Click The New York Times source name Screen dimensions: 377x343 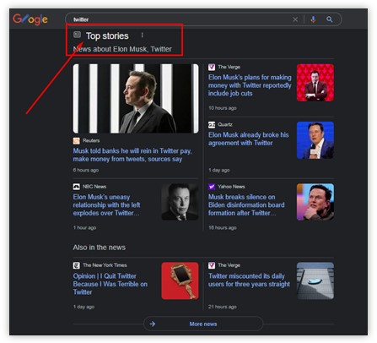point(105,265)
